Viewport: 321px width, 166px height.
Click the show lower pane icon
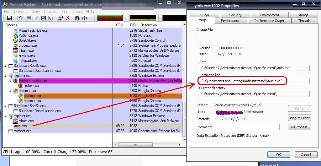(x=43, y=18)
